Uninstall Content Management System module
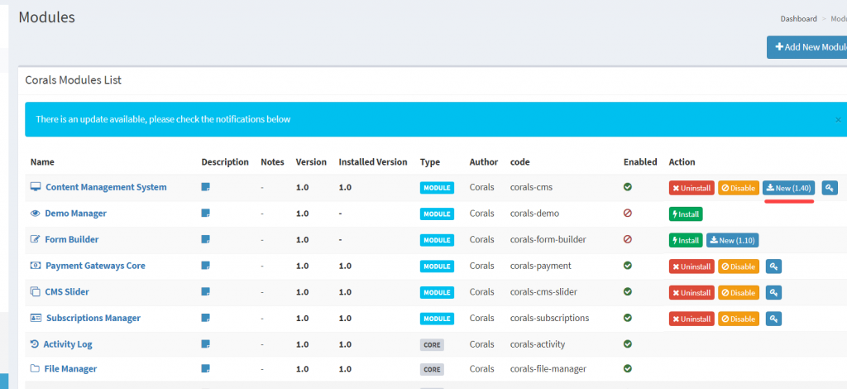This screenshot has width=847, height=389. [692, 188]
